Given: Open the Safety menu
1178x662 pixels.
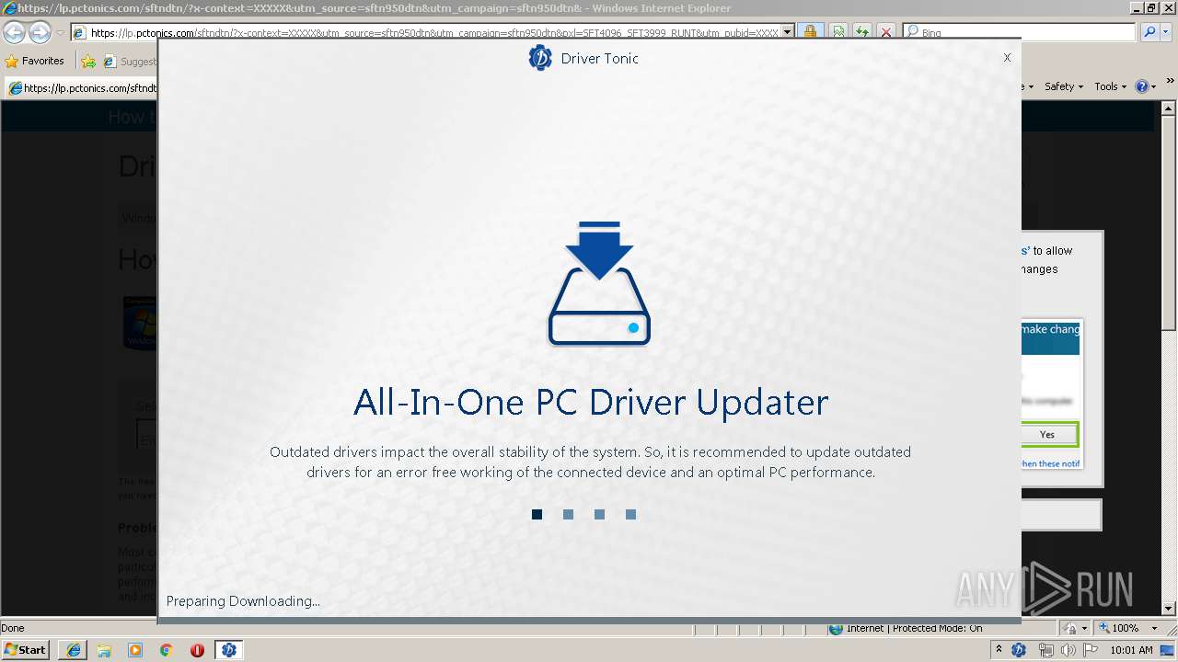Looking at the screenshot, I should pyautogui.click(x=1063, y=86).
